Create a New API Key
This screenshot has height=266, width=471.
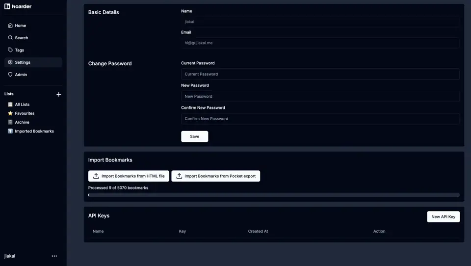coord(444,217)
